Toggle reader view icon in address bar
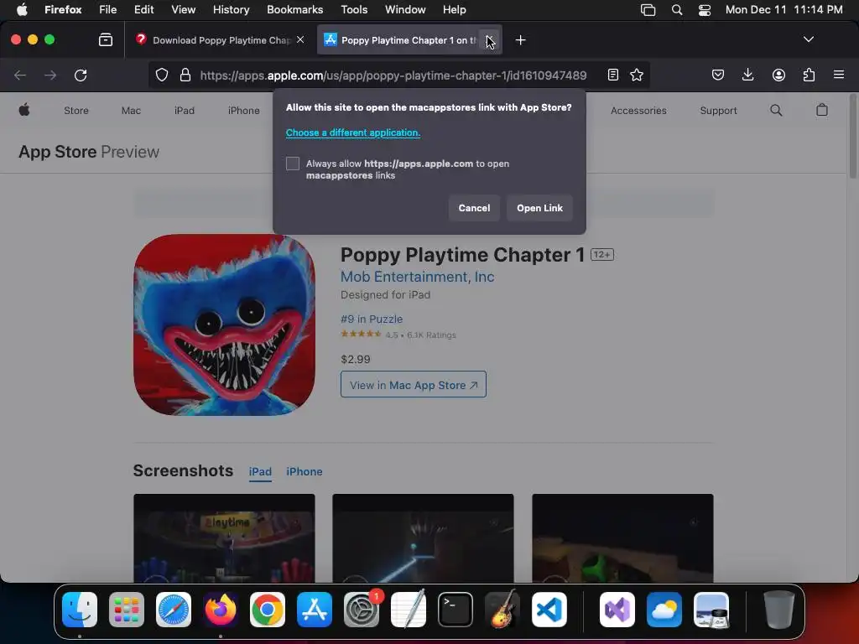Viewport: 859px width, 644px height. [613, 75]
